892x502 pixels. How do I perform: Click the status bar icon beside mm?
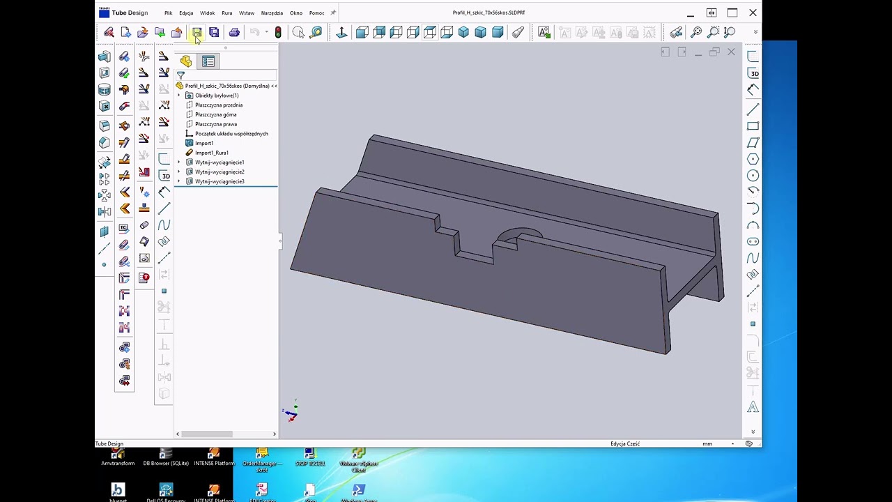[x=749, y=443]
